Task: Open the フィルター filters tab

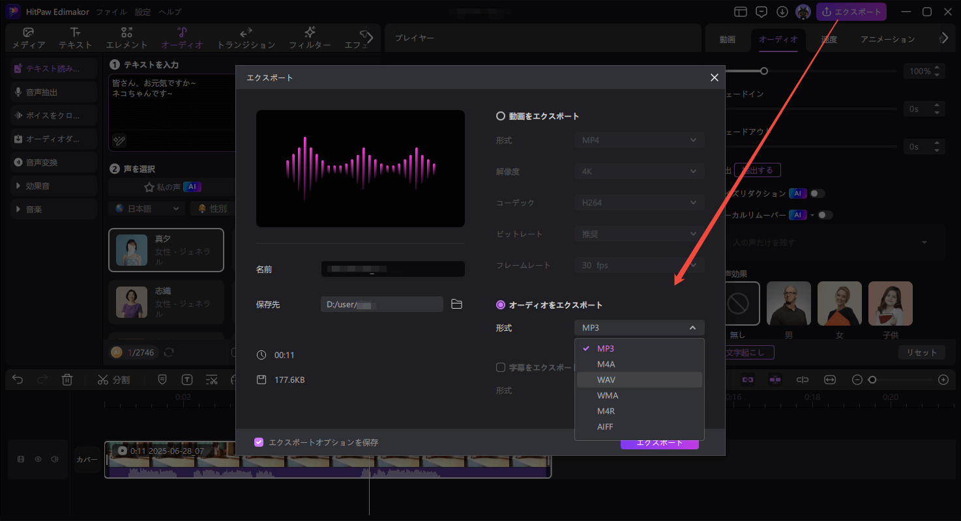Action: tap(310, 38)
